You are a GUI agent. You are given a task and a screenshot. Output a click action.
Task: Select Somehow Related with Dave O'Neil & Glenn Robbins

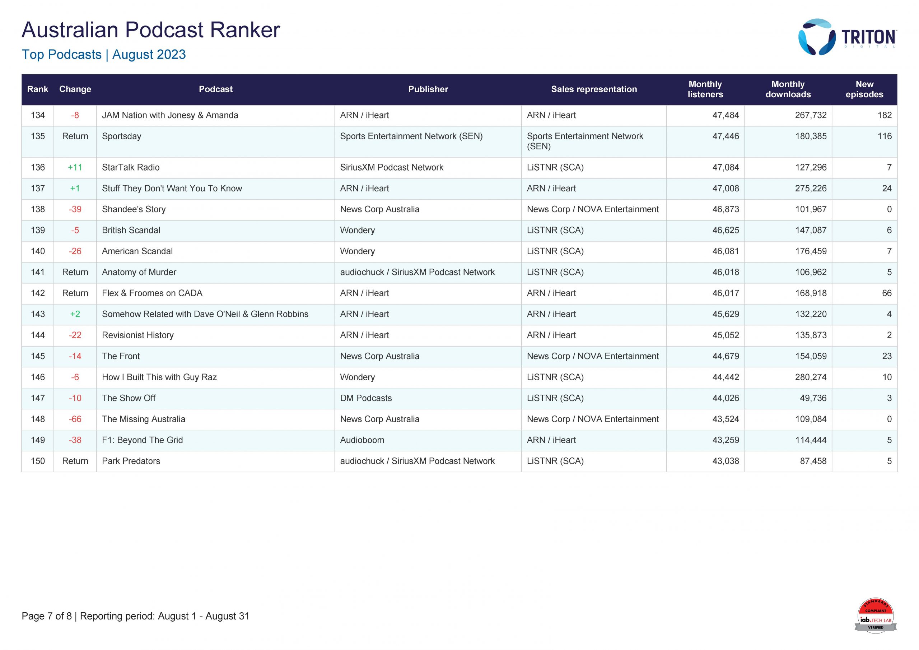click(x=205, y=314)
